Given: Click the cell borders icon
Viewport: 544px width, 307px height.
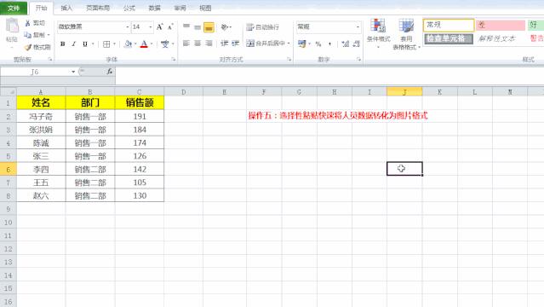Looking at the screenshot, I should pos(106,43).
